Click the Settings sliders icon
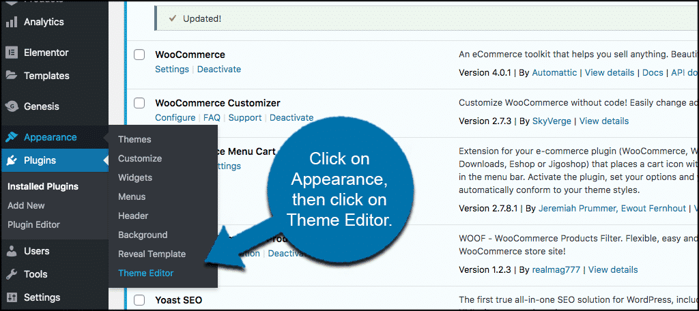This screenshot has width=699, height=311. 12,297
